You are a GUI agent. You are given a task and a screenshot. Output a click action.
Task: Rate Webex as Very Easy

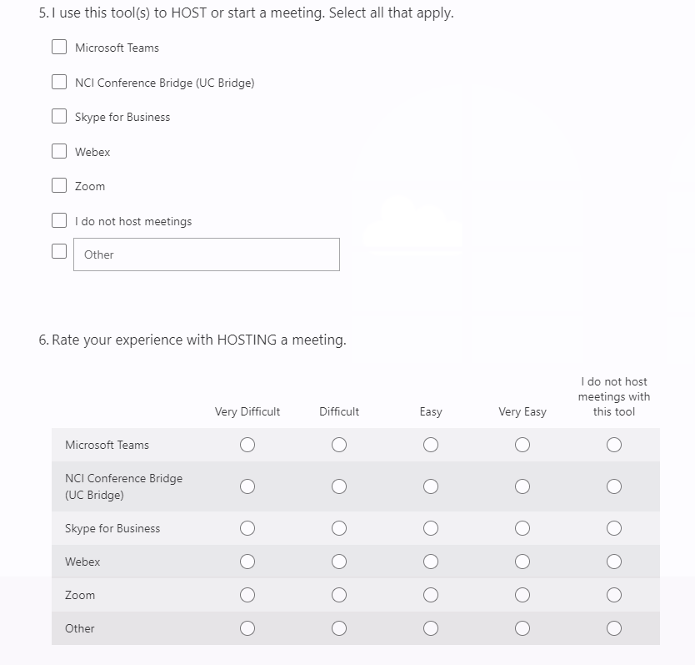click(522, 562)
